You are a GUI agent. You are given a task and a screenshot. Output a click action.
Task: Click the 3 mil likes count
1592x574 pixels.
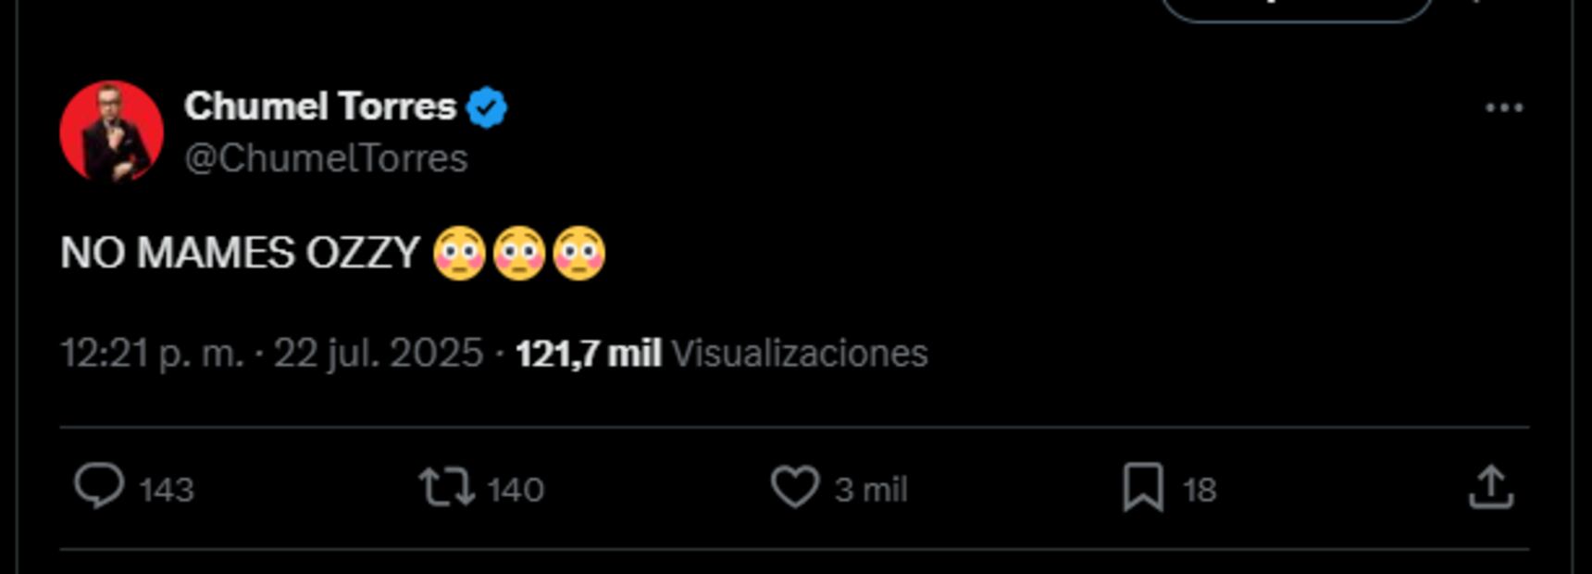click(871, 490)
